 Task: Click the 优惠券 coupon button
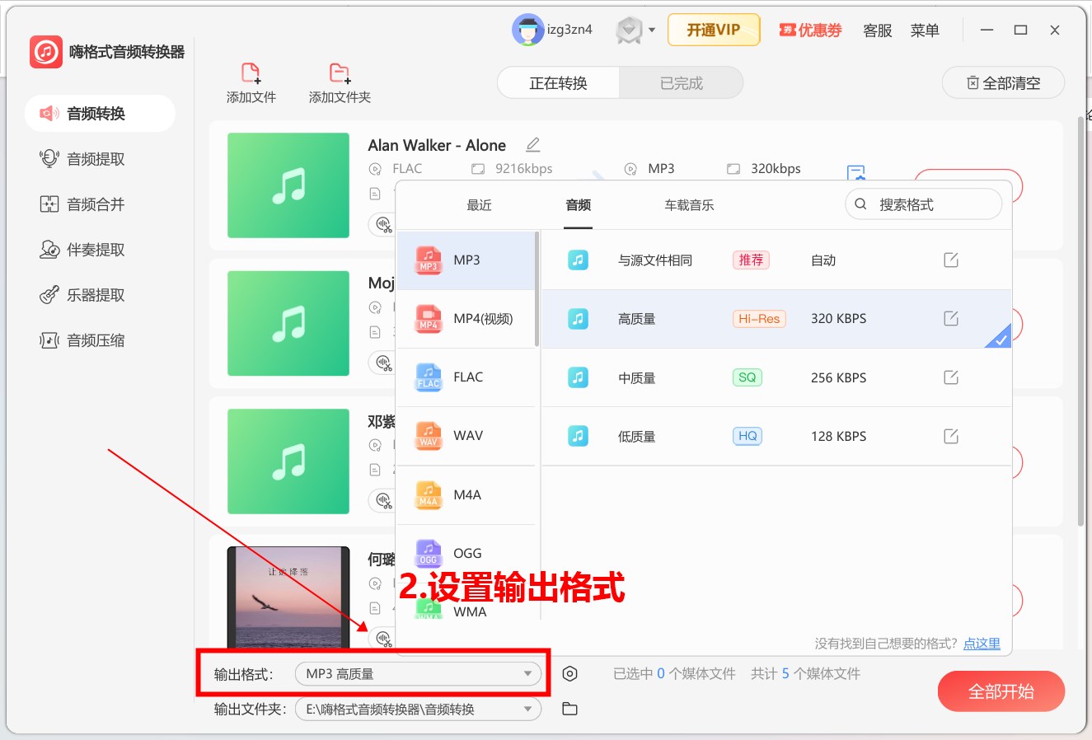click(x=811, y=30)
